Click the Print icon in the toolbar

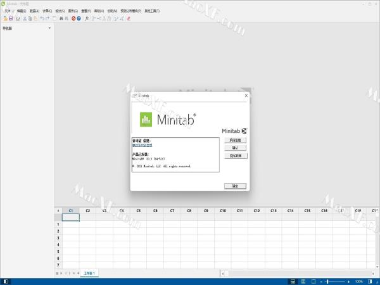point(18,18)
